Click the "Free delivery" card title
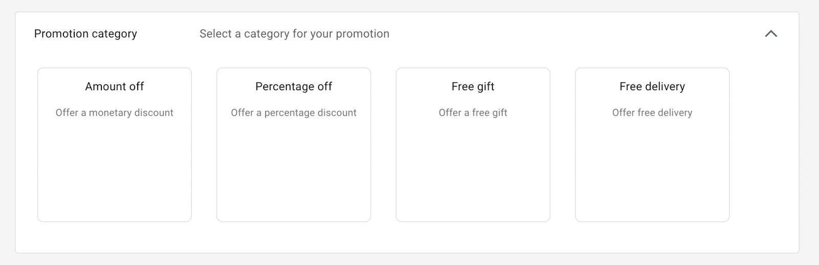 tap(652, 86)
